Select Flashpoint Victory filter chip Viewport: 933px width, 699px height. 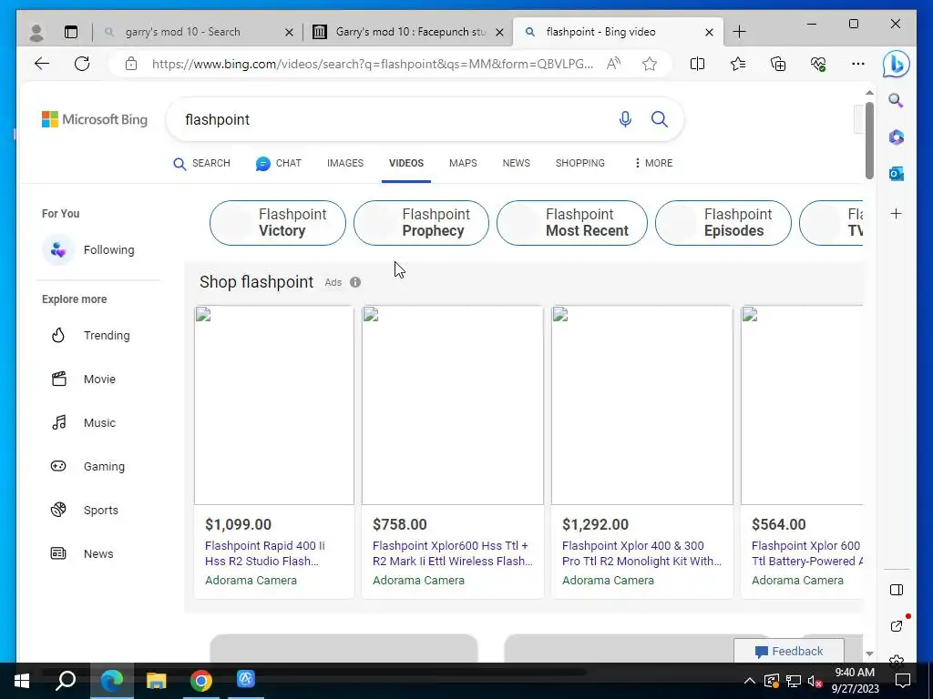coord(278,223)
